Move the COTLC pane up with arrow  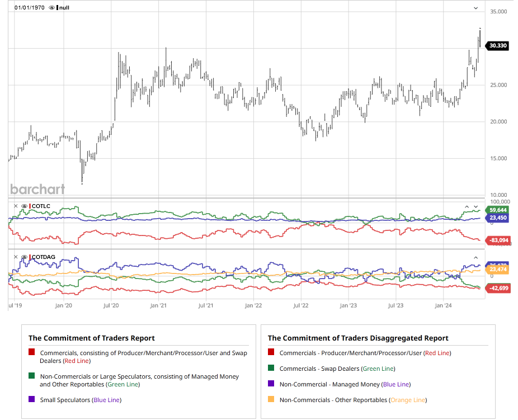[x=467, y=206]
